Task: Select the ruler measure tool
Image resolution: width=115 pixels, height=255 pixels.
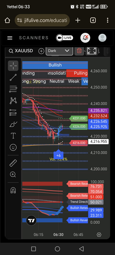Action: coord(13,163)
